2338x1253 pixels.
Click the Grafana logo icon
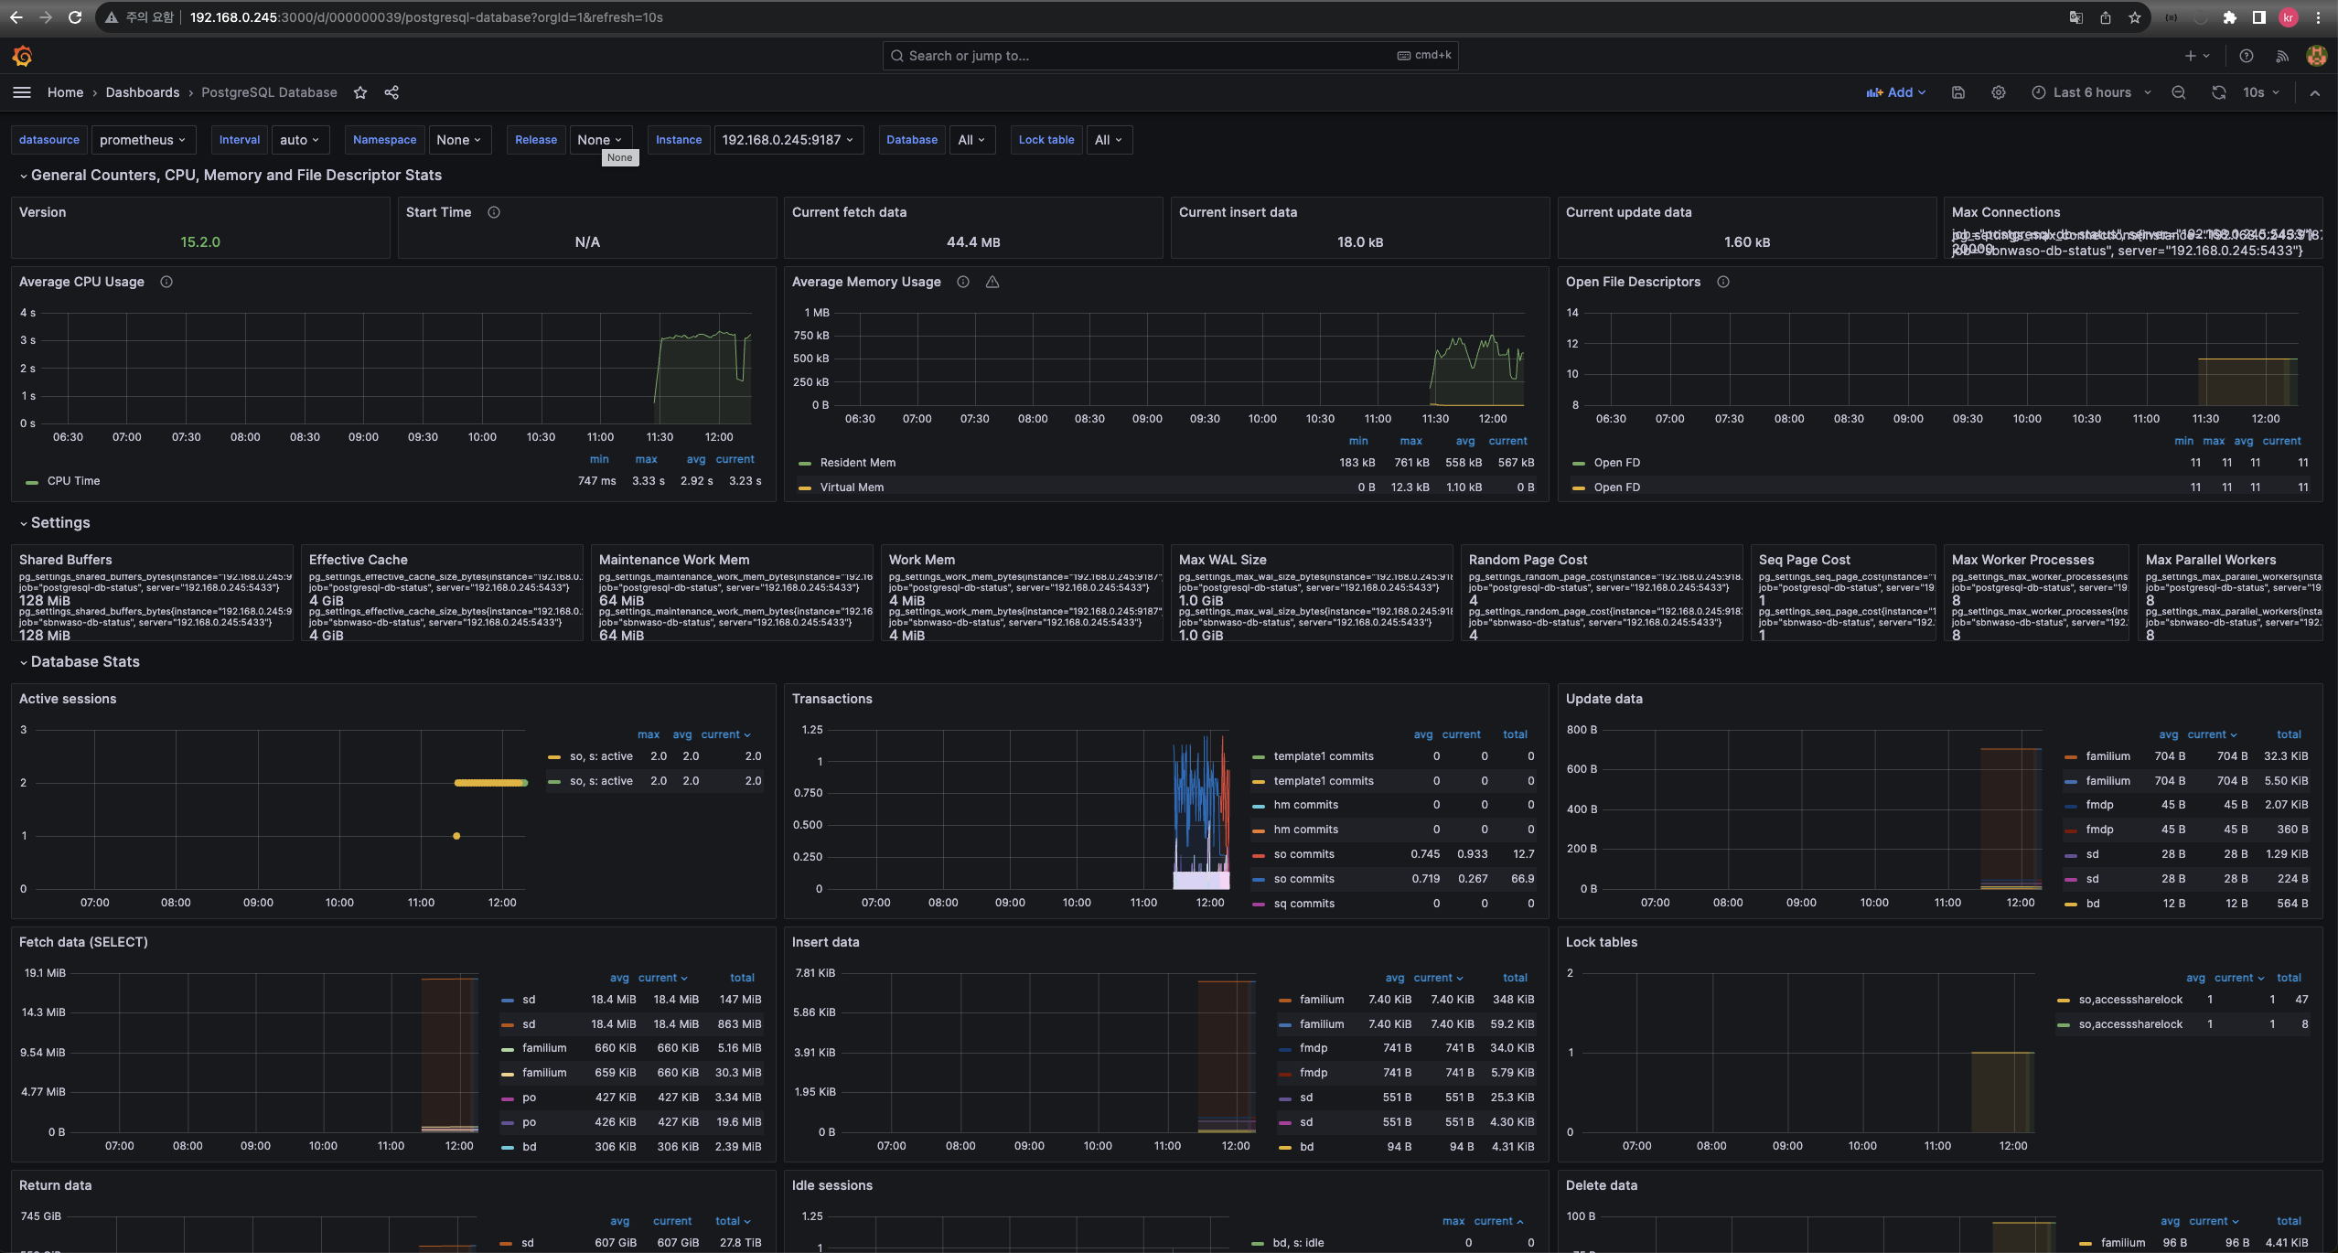pos(23,56)
